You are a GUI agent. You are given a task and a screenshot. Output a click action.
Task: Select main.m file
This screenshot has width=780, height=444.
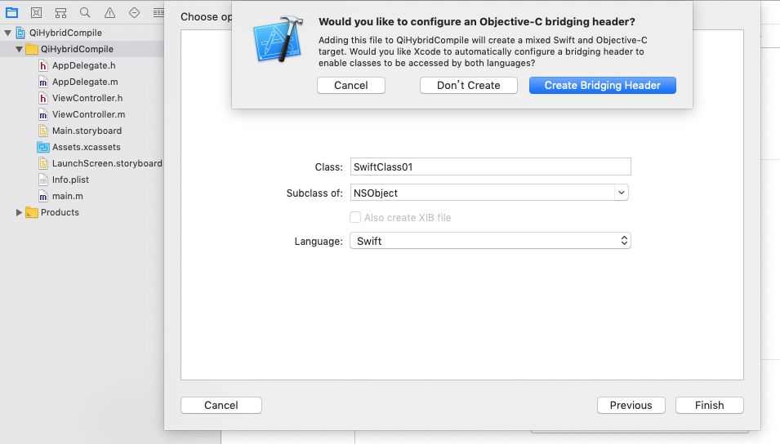click(x=67, y=196)
